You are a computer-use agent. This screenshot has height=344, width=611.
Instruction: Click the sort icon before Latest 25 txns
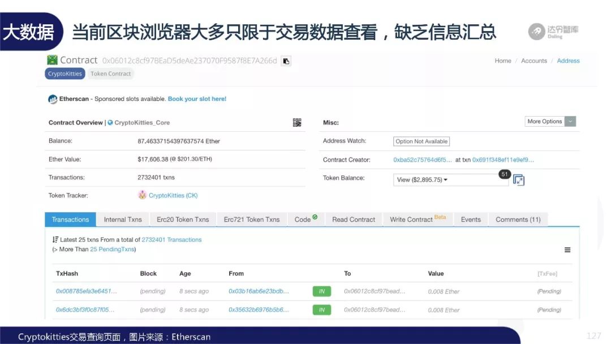pos(55,239)
